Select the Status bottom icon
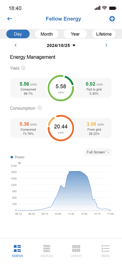 click(17, 248)
